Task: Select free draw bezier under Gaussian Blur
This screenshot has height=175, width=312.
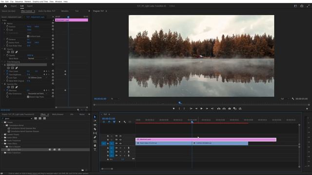Action: [x=17, y=87]
